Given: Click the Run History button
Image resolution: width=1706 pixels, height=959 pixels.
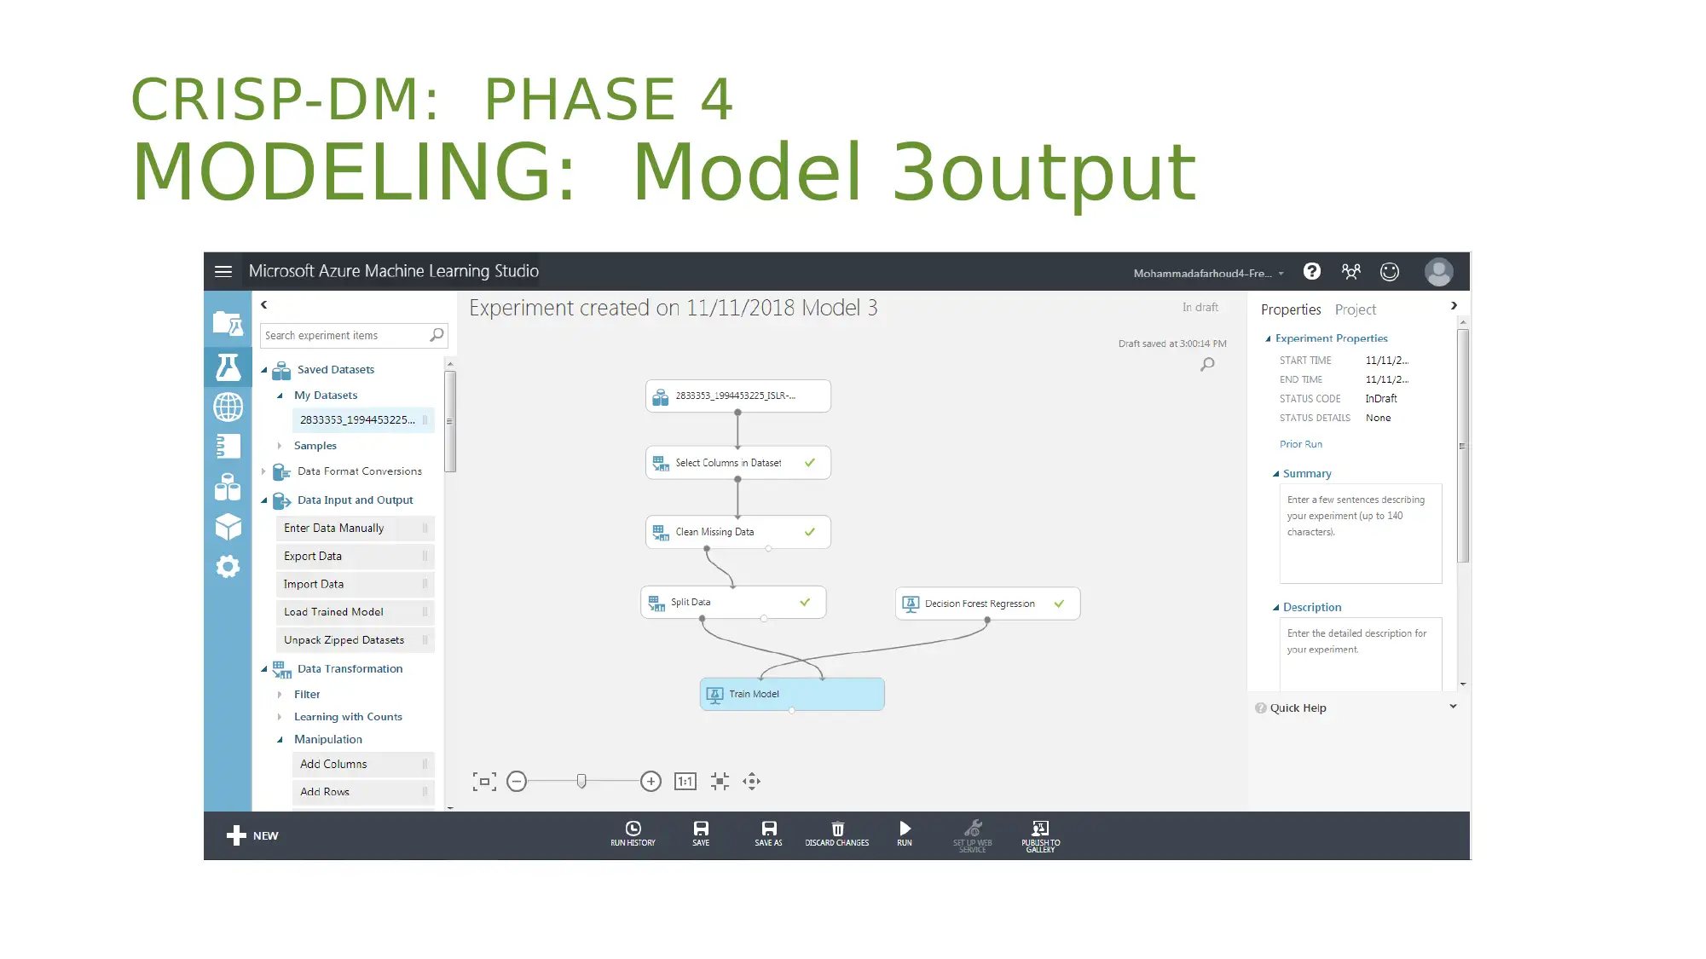Looking at the screenshot, I should click(x=633, y=835).
